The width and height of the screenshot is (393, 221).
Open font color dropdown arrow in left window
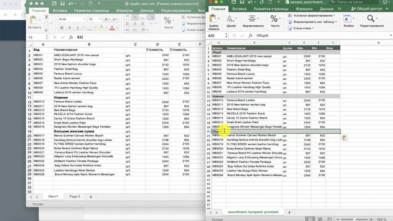pos(117,28)
